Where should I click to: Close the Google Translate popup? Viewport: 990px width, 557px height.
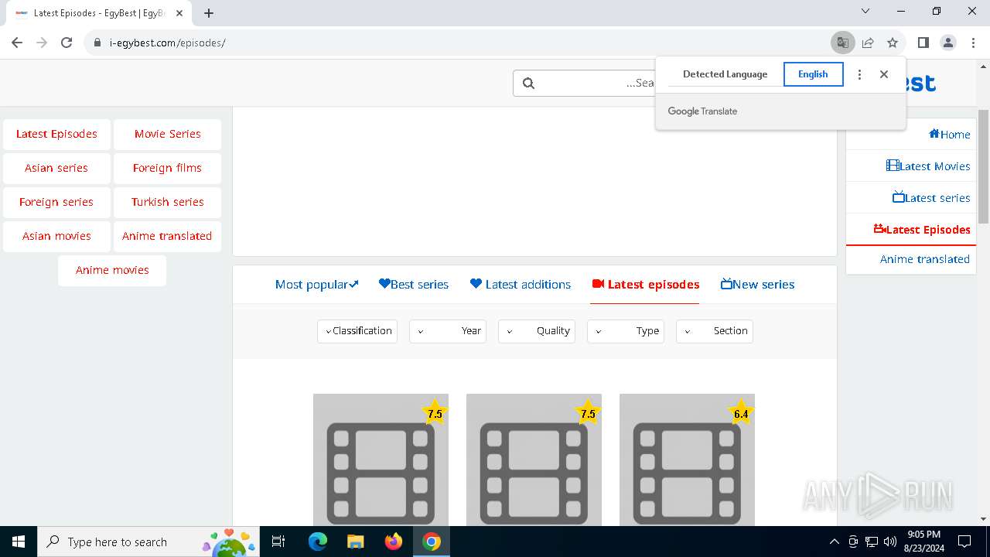[x=884, y=74]
